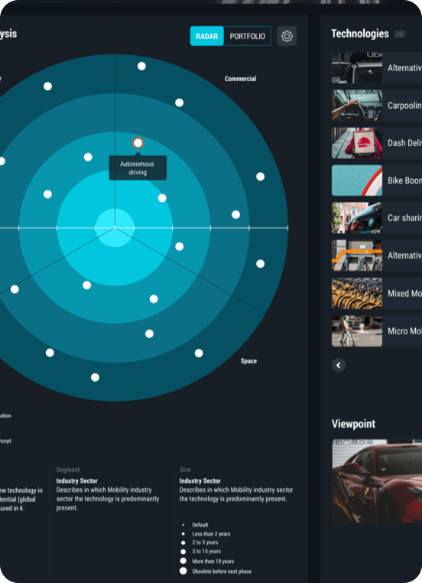Click the Technologies count badge
This screenshot has width=422, height=583.
400,34
